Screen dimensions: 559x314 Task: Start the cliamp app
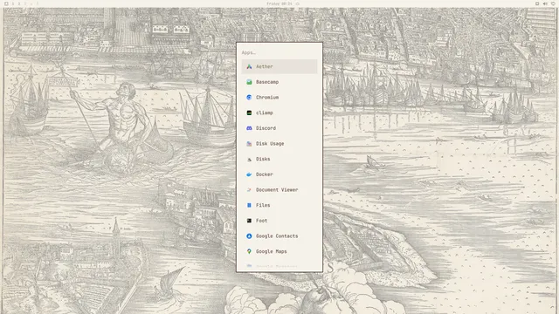[x=279, y=113]
